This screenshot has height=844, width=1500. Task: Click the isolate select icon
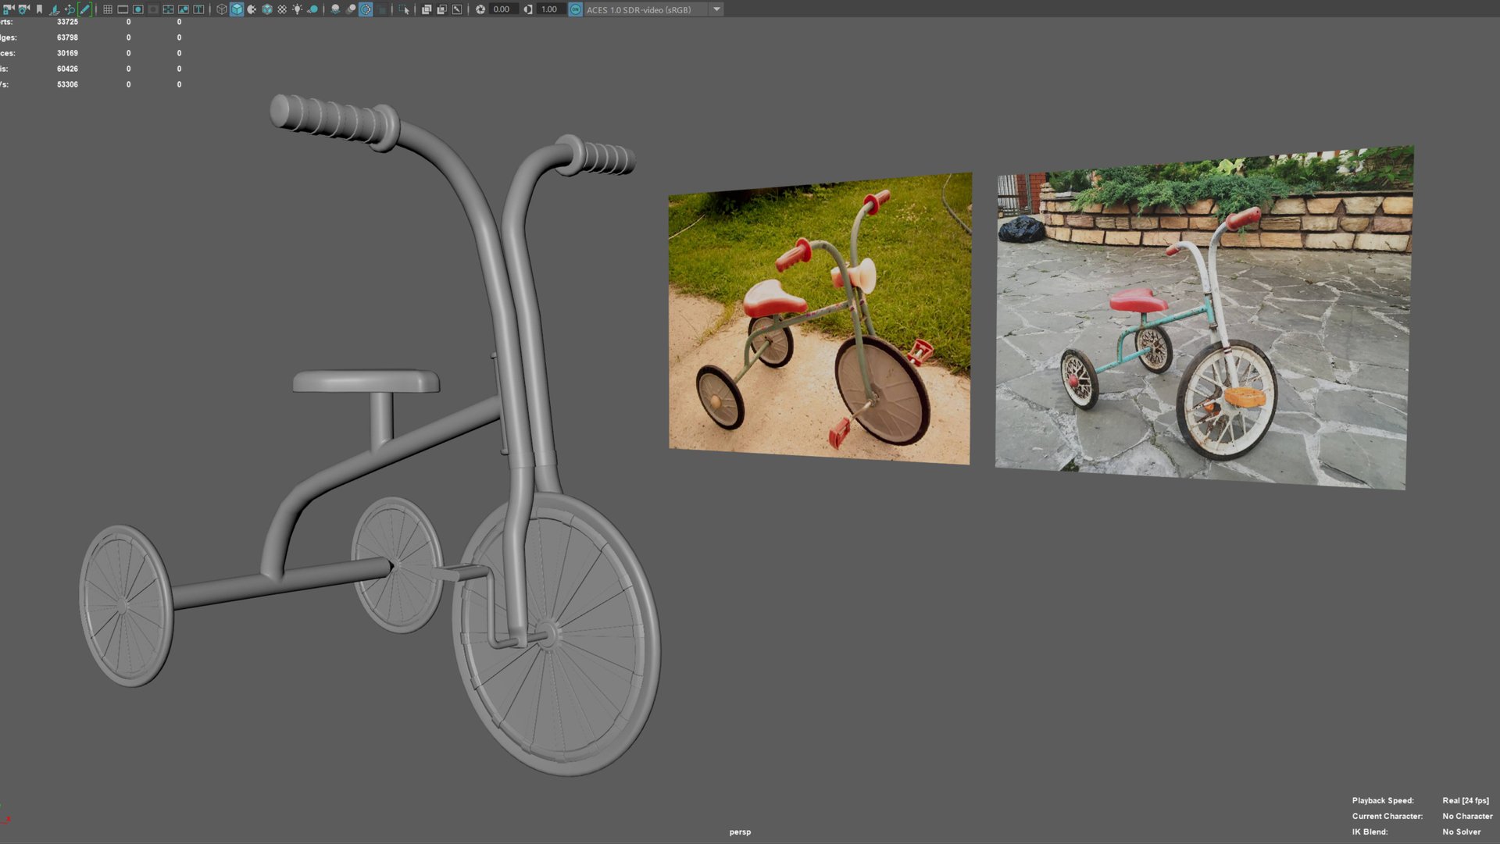pos(404,9)
